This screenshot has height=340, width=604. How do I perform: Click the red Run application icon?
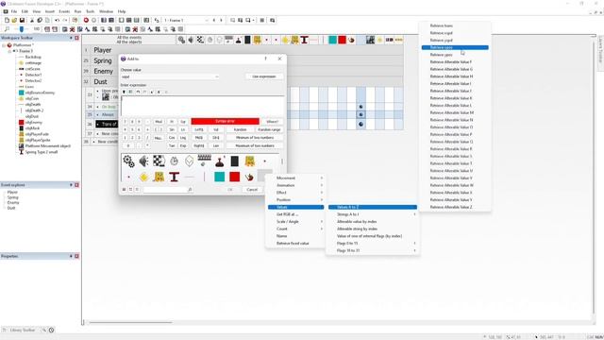tap(86, 20)
